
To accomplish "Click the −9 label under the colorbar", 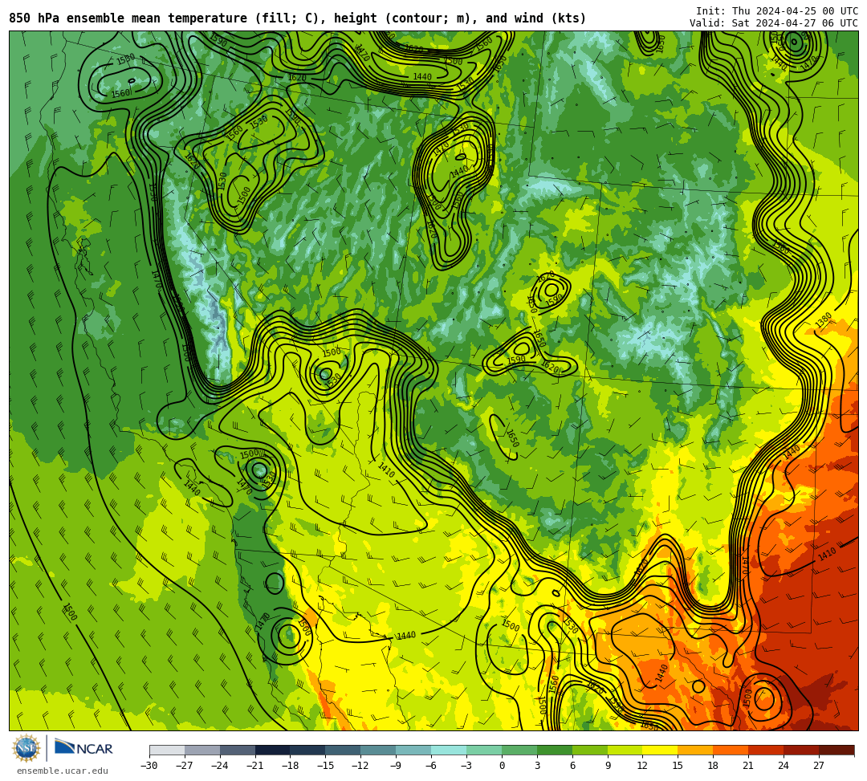I will (x=396, y=766).
